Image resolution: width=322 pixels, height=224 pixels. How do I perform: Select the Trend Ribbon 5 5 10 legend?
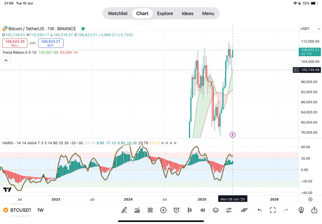click(20, 52)
